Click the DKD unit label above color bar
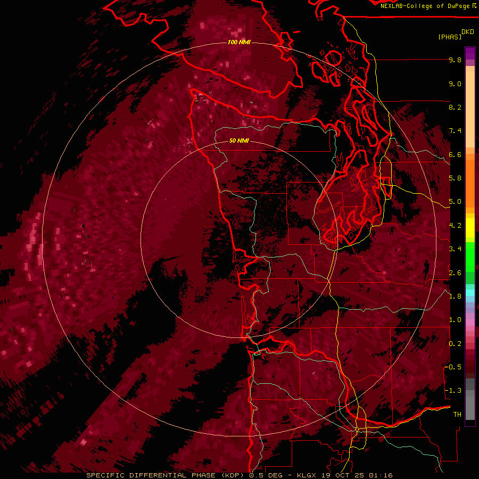The height and width of the screenshot is (479, 479). 468,32
